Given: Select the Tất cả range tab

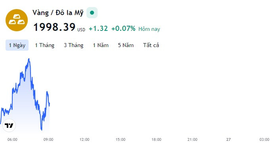Looking at the screenshot, I should pos(151,45).
